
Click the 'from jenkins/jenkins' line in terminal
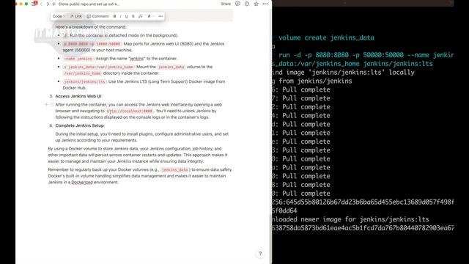coord(315,81)
